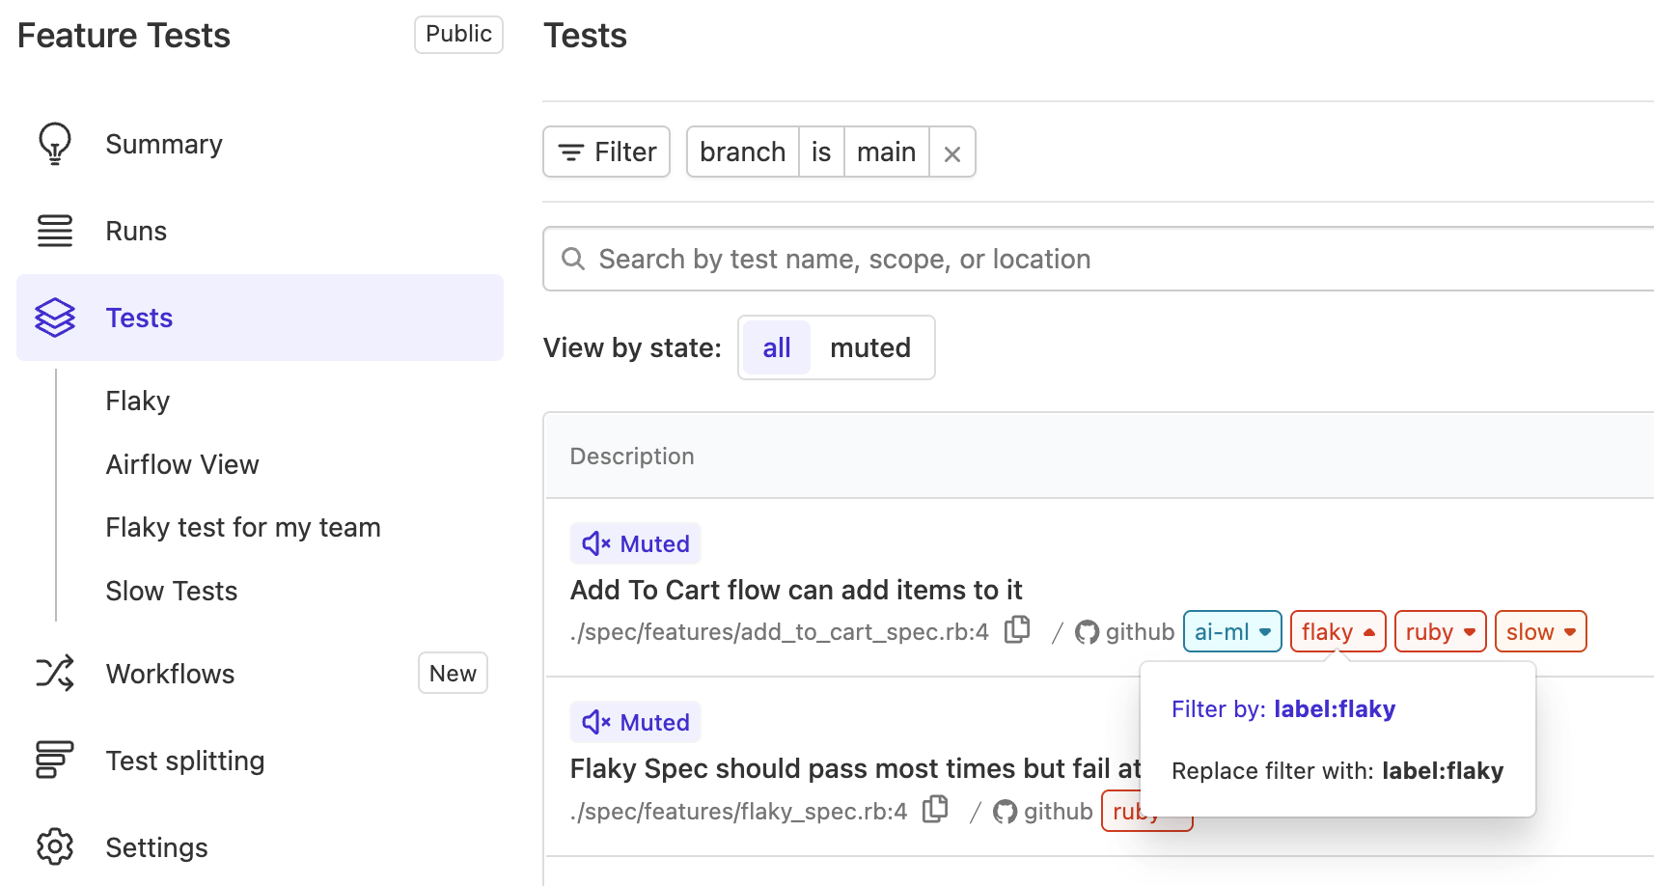Toggle the Muted badge on Flaky Spec test
Screen dimensions: 1654x886
tap(635, 721)
